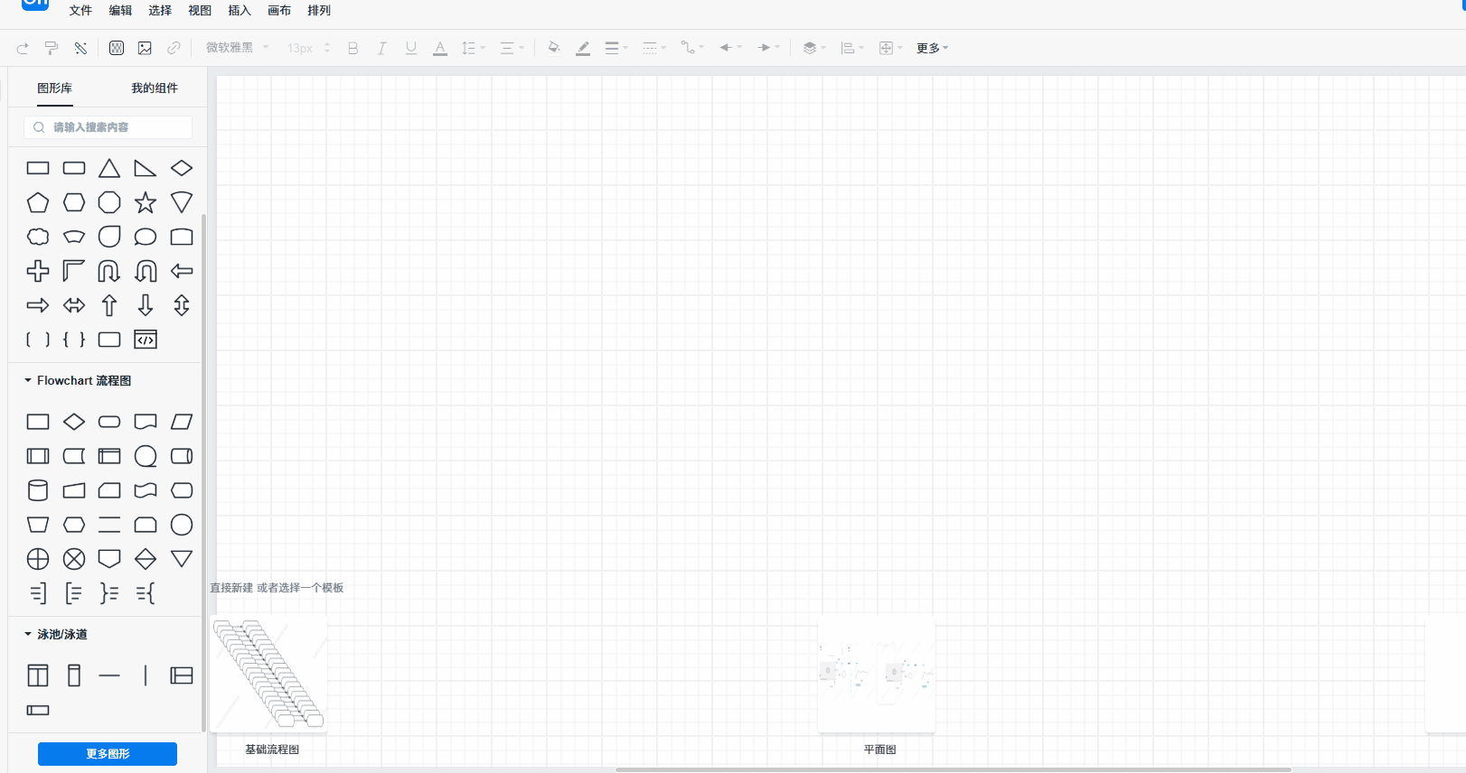Viewport: 1466px width, 773px height.
Task: Select the code block shape icon
Action: (146, 340)
